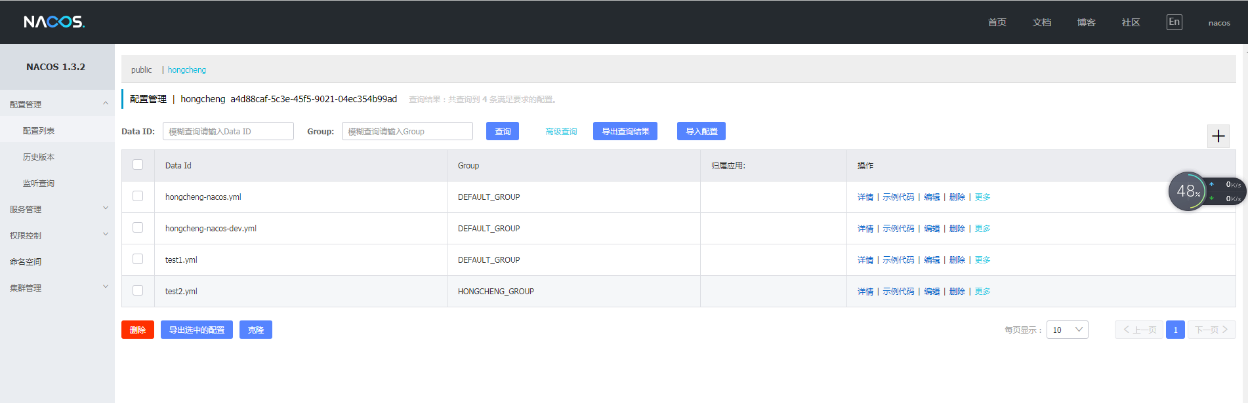Screen dimensions: 1248x403
Task: Click 删除 for hongcheng-nacos.yml row
Action: (957, 197)
